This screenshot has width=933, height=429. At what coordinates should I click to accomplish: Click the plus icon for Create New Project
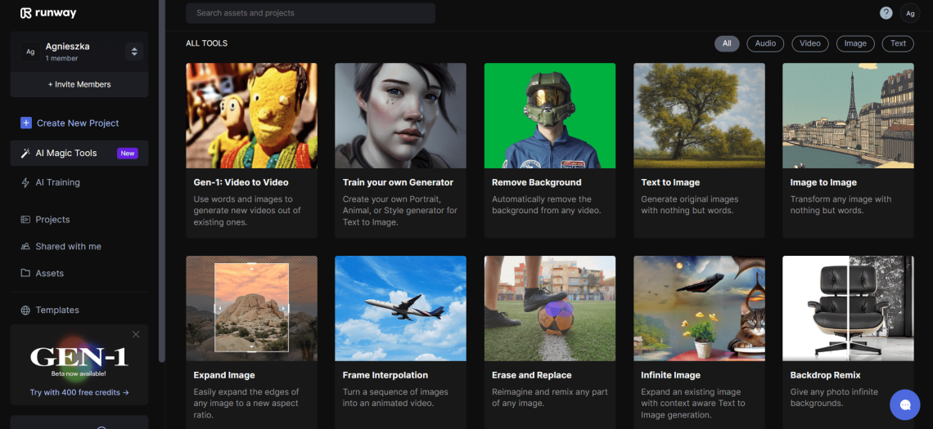click(26, 123)
